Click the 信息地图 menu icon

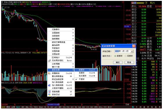49,92
